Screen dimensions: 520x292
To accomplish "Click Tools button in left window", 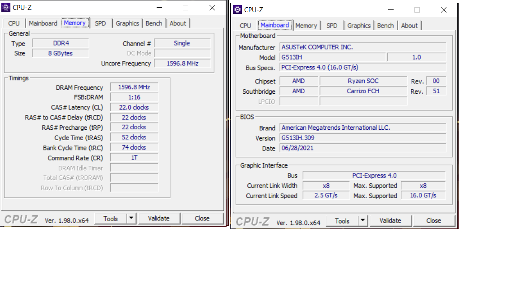I will pyautogui.click(x=111, y=219).
